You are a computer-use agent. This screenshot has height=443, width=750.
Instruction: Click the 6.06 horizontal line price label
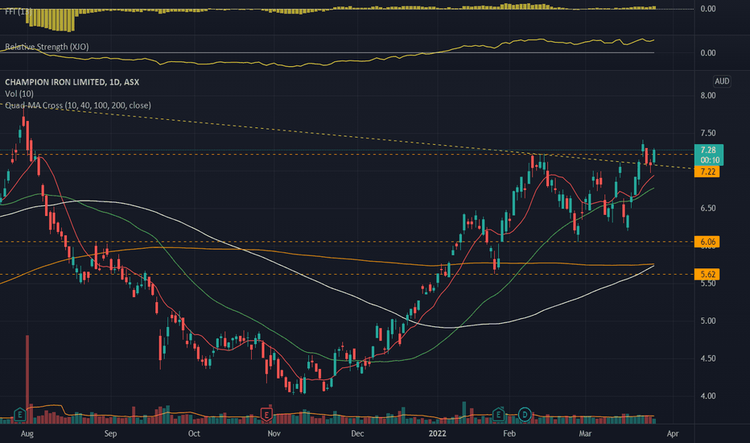click(x=707, y=242)
